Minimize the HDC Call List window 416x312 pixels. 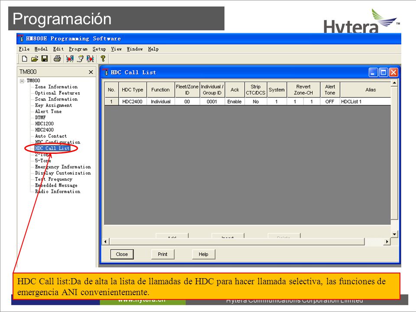(373, 72)
